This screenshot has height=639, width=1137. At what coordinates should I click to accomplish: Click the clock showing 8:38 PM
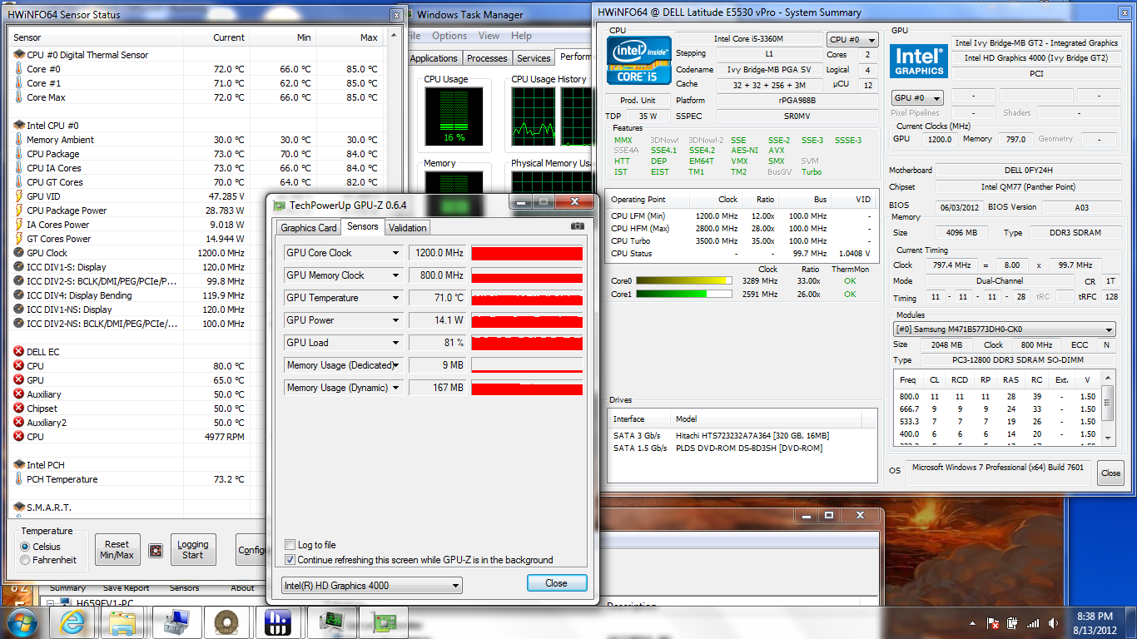[1094, 617]
